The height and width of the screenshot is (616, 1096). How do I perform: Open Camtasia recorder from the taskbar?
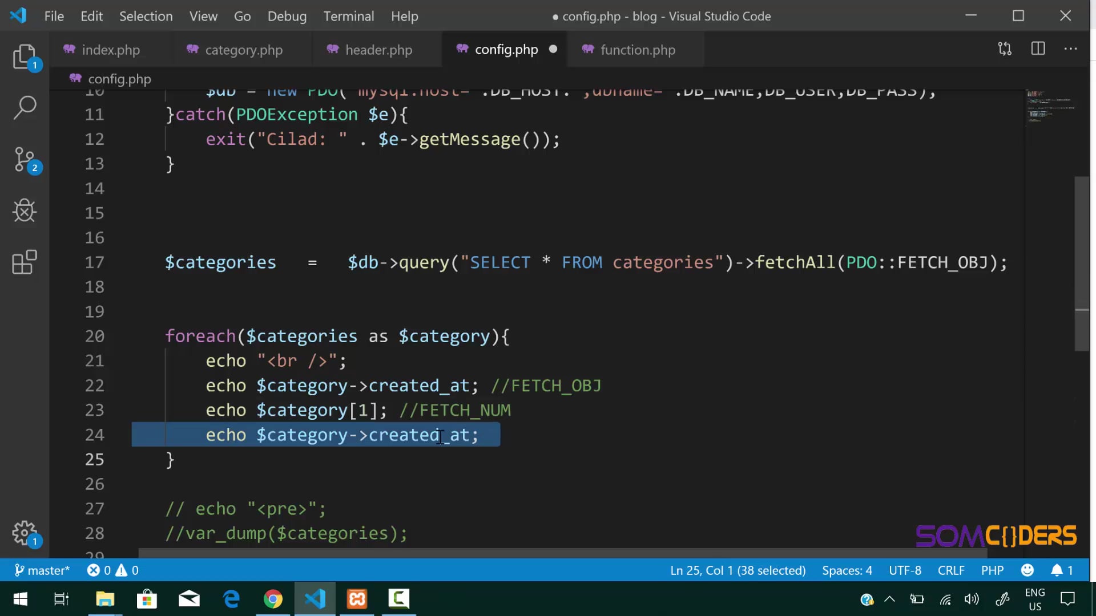(x=399, y=599)
